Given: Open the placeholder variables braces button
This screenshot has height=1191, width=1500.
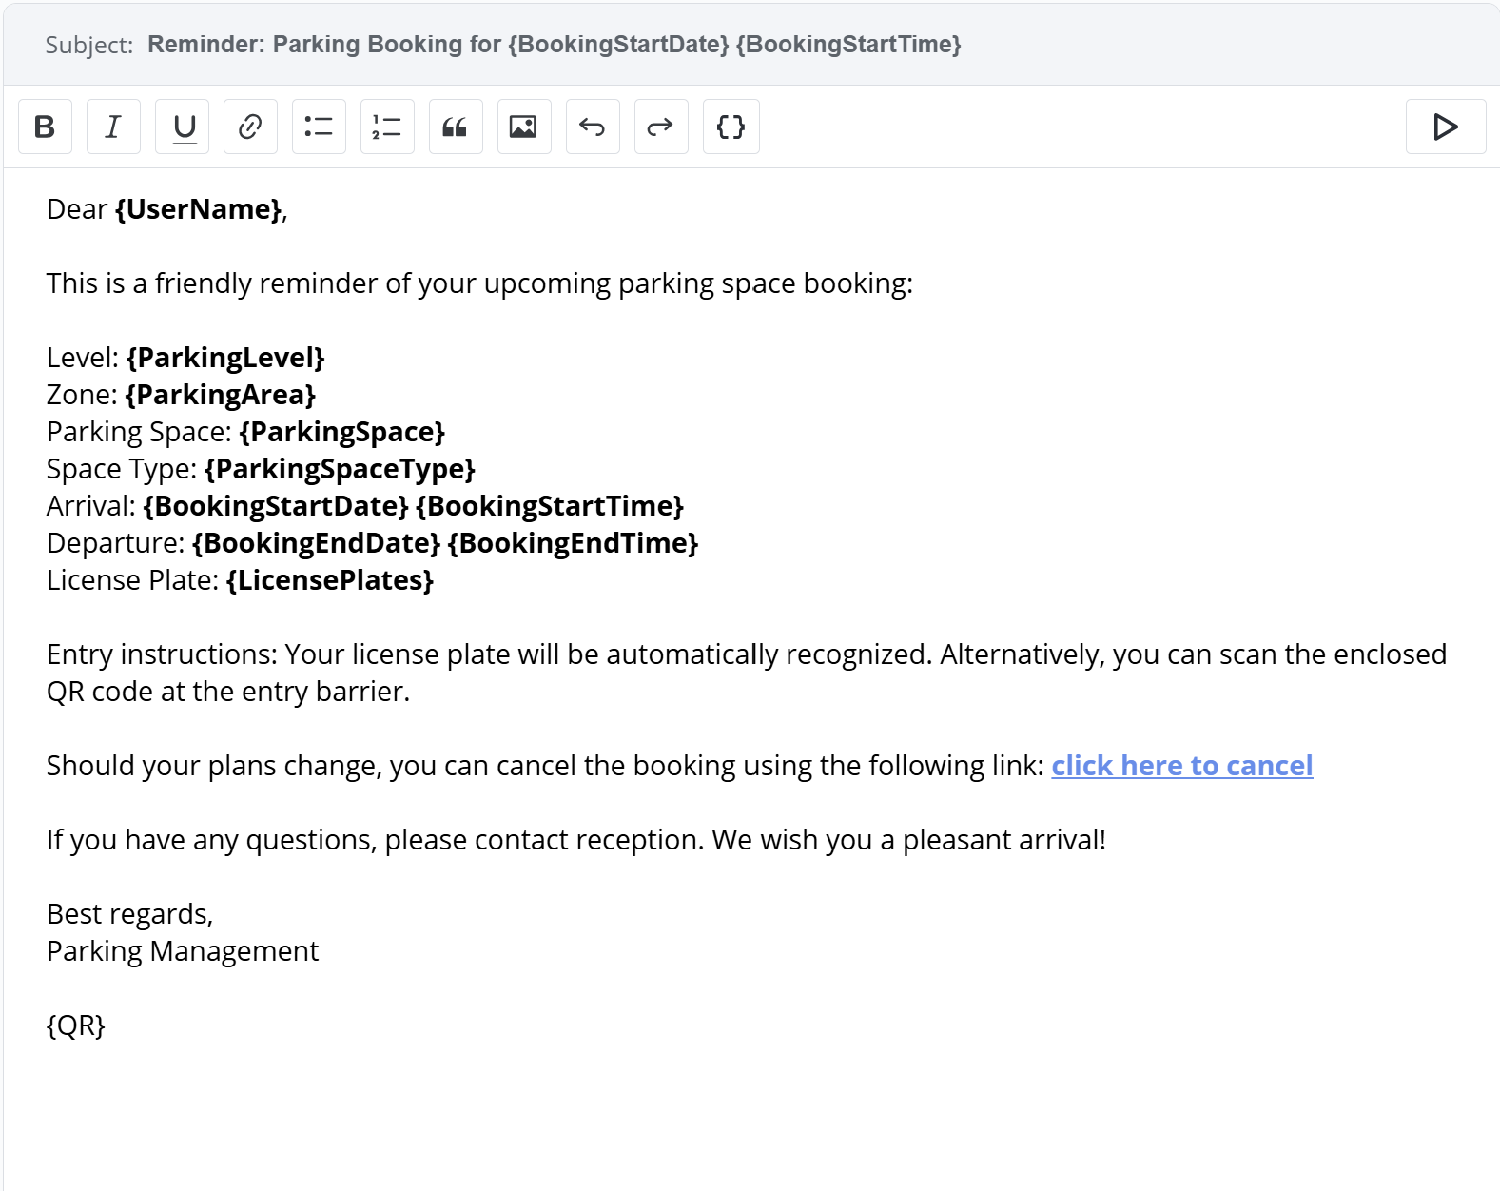Looking at the screenshot, I should pos(731,127).
